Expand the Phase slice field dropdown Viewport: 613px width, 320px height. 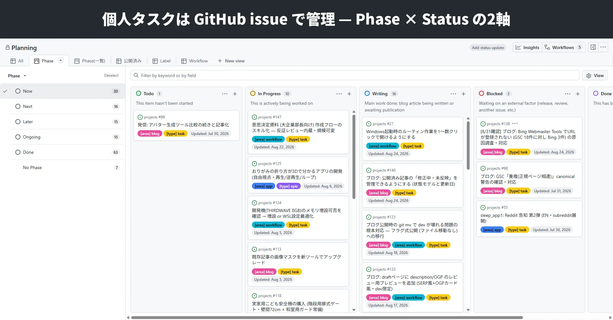tap(17, 76)
